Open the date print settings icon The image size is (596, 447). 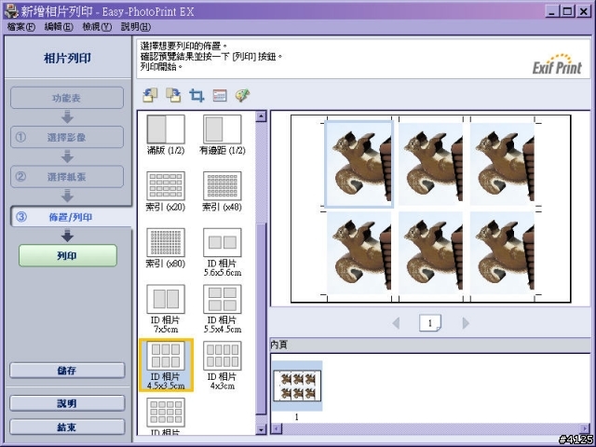(220, 95)
